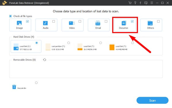Refresh the removable drives list
The image size is (172, 108).
(x=45, y=60)
